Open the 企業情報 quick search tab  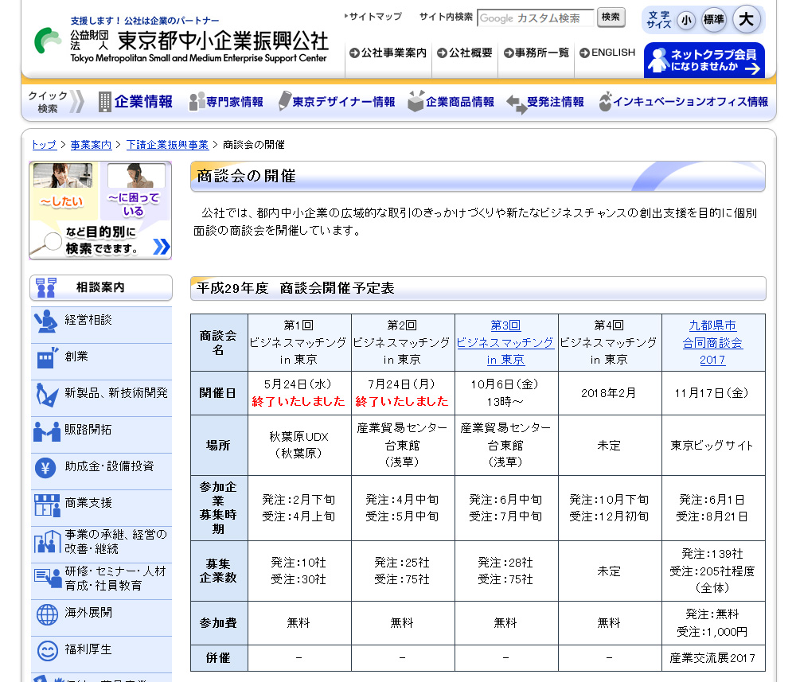click(x=135, y=102)
